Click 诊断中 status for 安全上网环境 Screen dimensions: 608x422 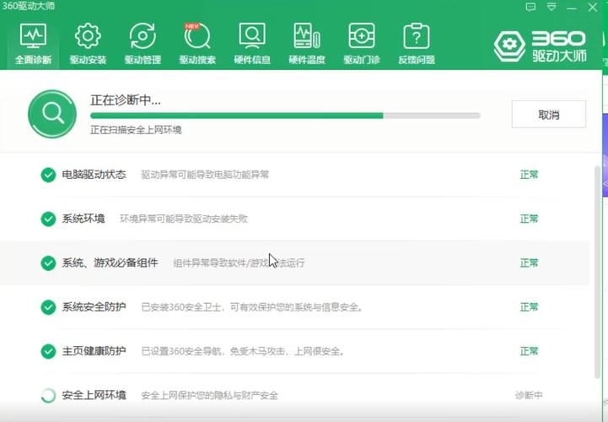click(x=529, y=395)
